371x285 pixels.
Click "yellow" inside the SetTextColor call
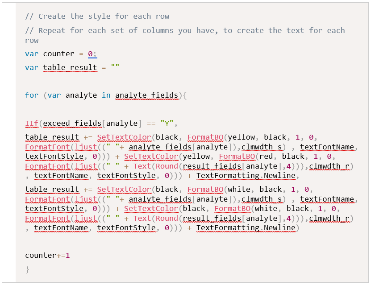196,157
